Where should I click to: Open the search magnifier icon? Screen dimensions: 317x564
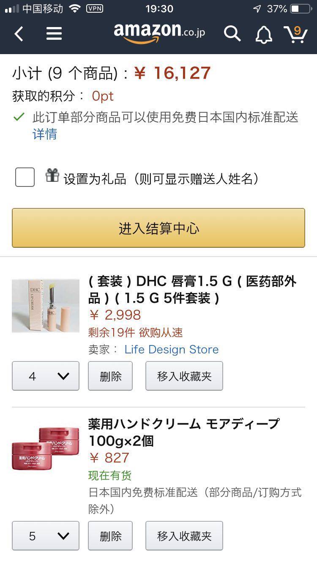click(232, 33)
